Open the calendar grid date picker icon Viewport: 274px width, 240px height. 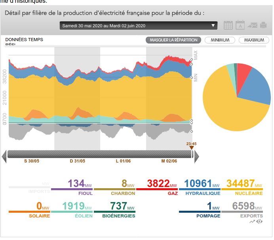228,25
